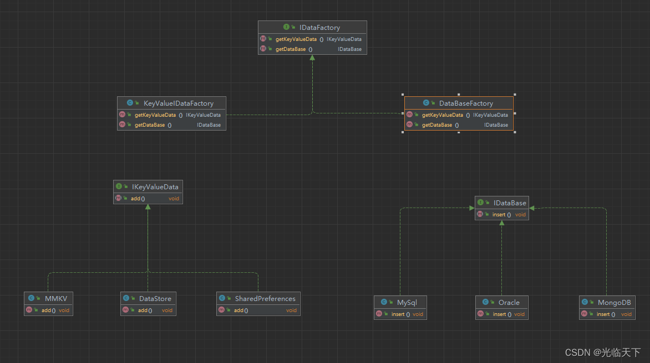Click the interface icon of IDataBase node

tap(480, 203)
